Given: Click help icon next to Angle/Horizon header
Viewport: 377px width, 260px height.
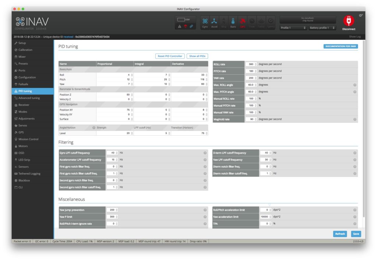Looking at the screenshot, I should [x=94, y=128].
